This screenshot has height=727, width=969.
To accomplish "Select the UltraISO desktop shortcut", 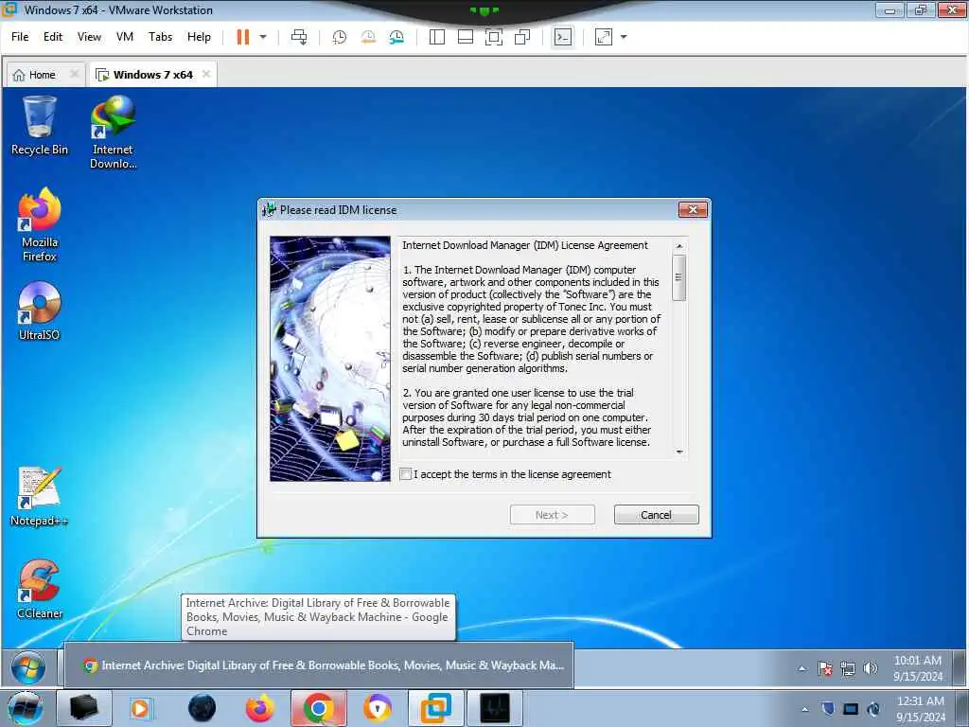I will [40, 310].
